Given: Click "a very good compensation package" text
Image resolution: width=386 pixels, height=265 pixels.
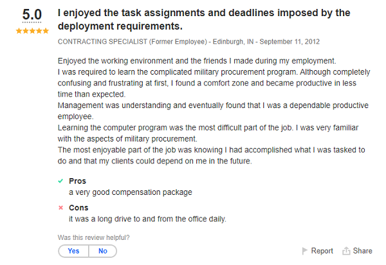Looking at the screenshot, I should pyautogui.click(x=131, y=192).
